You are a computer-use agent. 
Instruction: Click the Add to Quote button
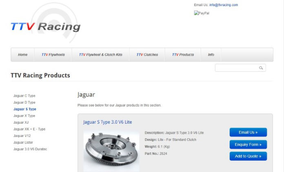point(248,156)
